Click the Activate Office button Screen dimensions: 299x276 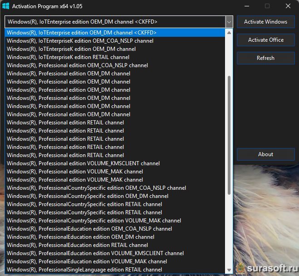[265, 40]
